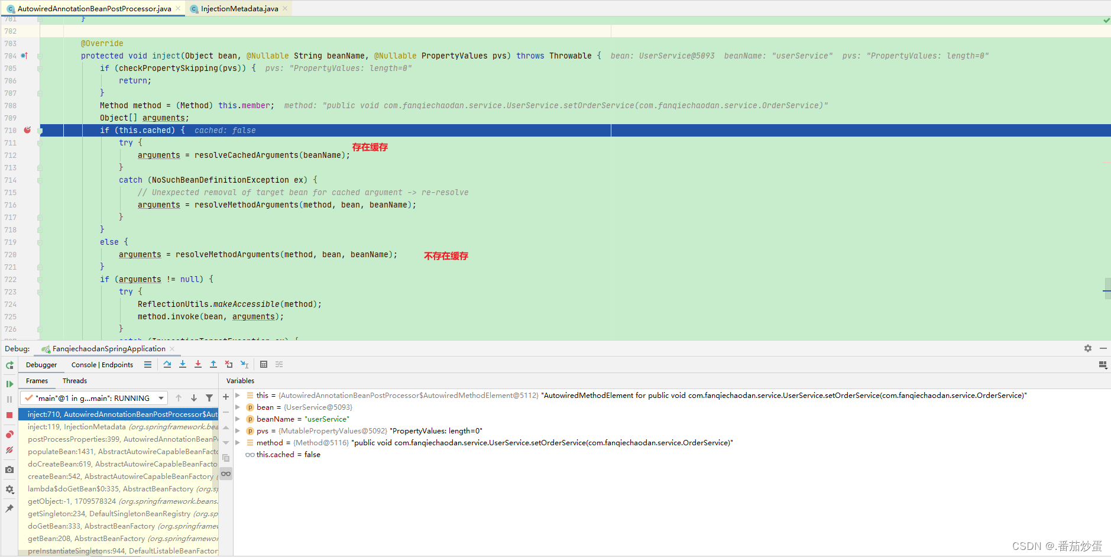Close the InjectionMetadata.java tab

(x=285, y=8)
